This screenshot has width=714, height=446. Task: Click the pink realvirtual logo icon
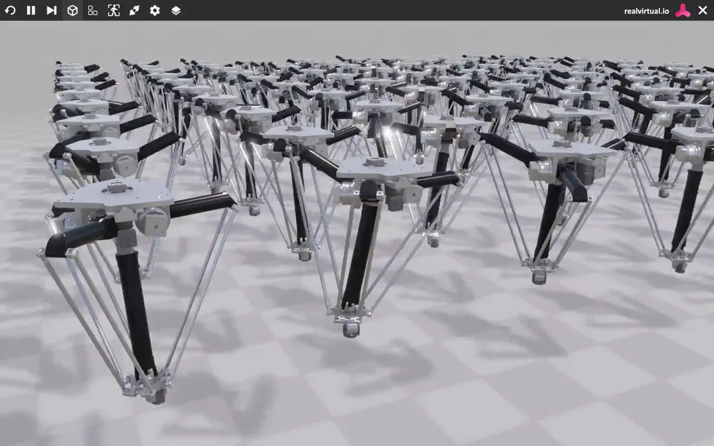[x=683, y=10]
